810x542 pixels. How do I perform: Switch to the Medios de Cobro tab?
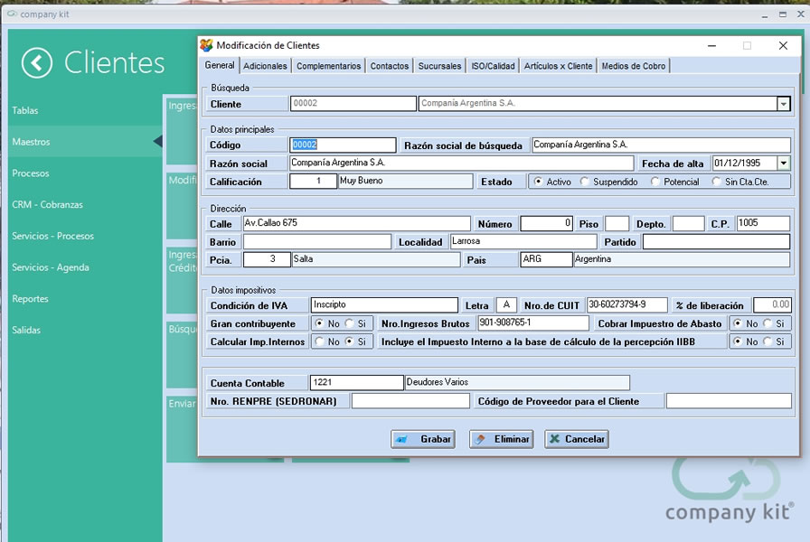pyautogui.click(x=634, y=66)
